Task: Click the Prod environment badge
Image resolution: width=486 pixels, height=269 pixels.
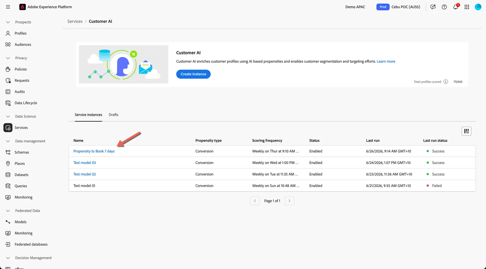Action: pos(383,7)
